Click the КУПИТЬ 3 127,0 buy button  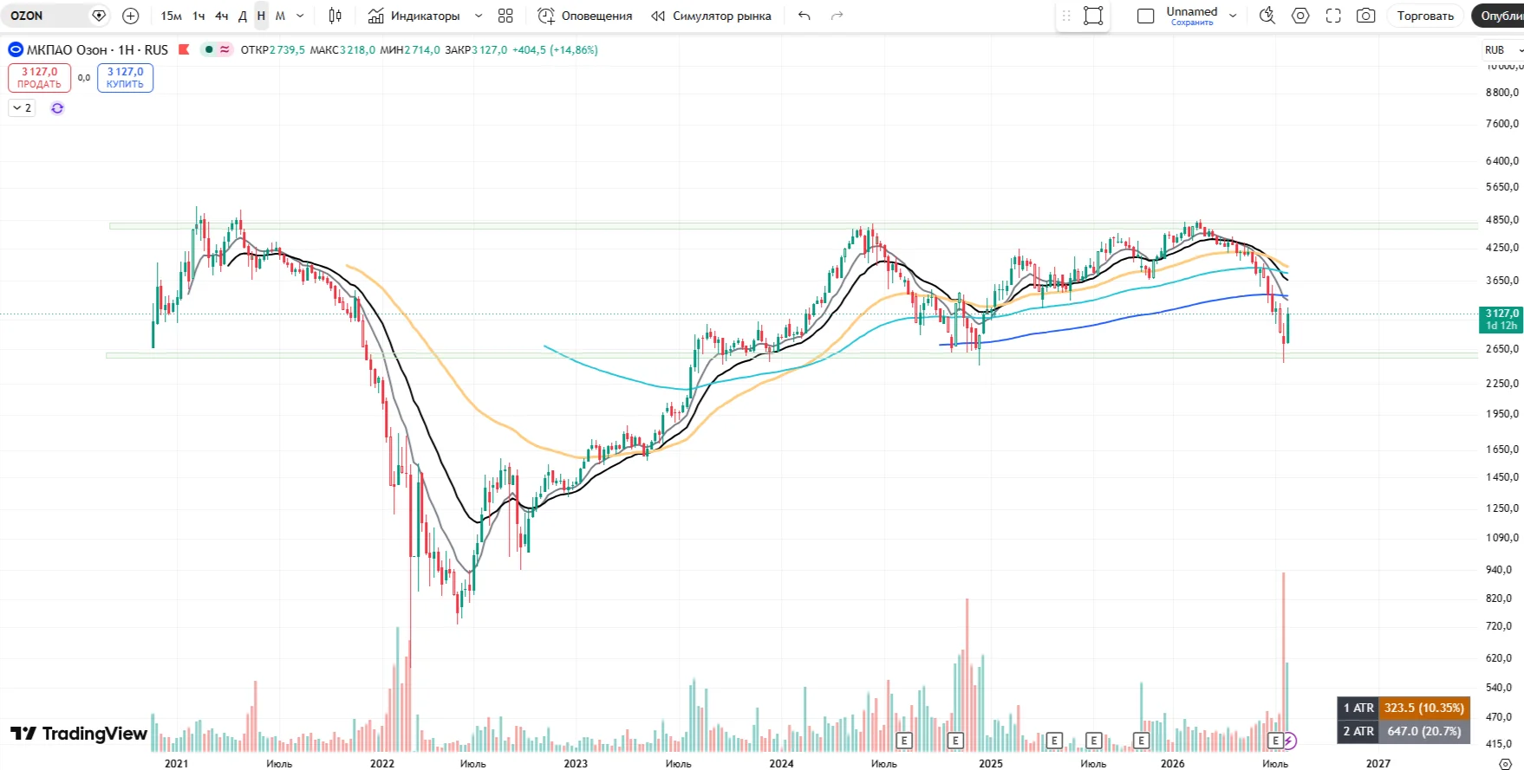(x=125, y=78)
